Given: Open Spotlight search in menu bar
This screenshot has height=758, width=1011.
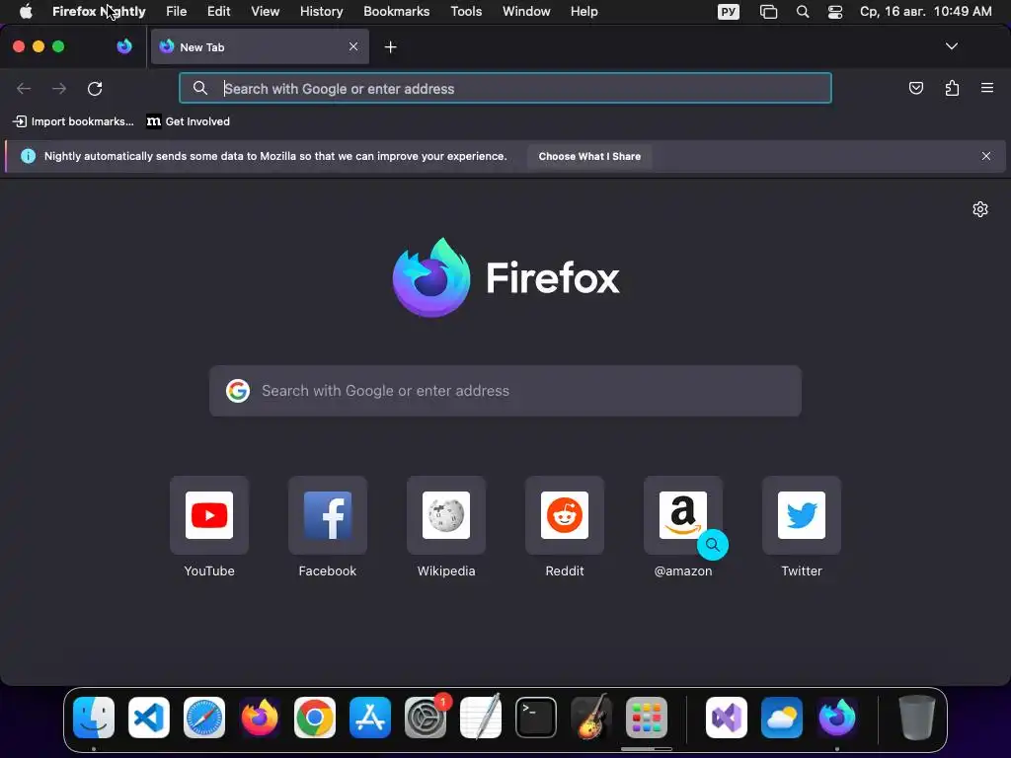Looking at the screenshot, I should [803, 12].
